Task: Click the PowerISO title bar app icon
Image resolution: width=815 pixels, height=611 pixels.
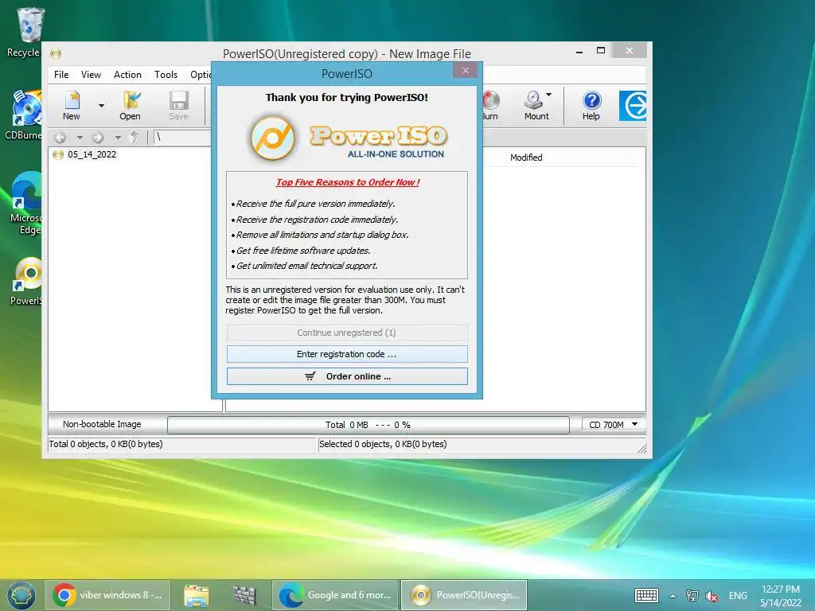Action: 56,53
